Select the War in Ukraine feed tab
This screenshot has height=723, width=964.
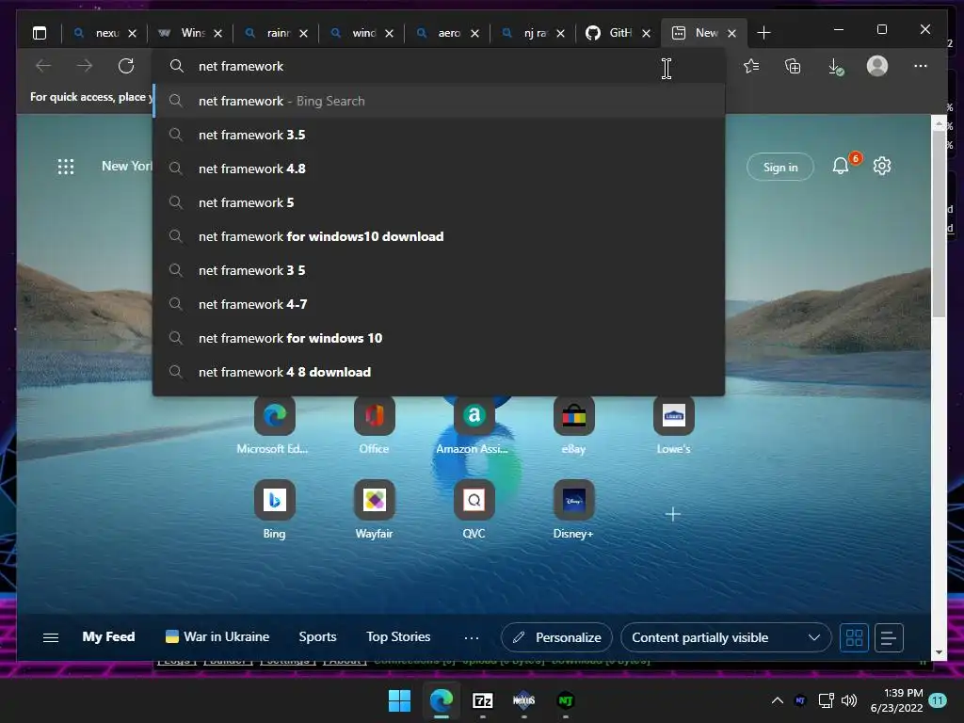[x=217, y=637]
